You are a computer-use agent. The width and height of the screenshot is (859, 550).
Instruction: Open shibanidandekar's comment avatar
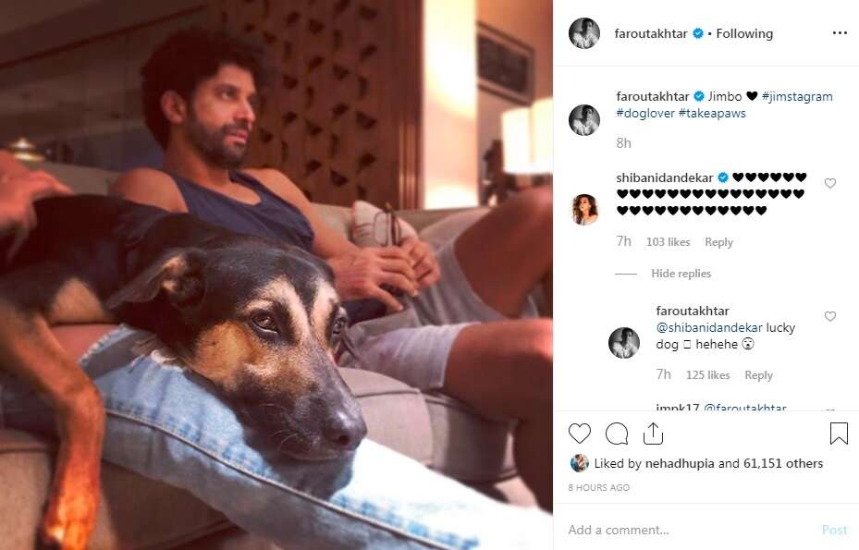click(584, 209)
